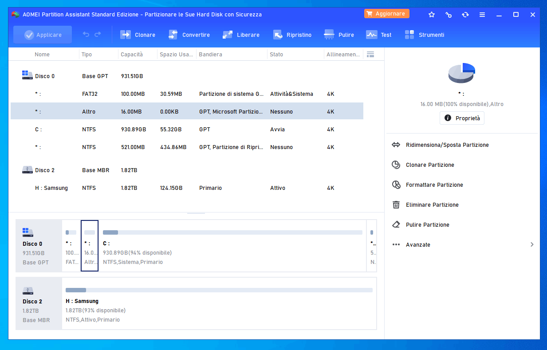Image resolution: width=547 pixels, height=350 pixels.
Task: Undo the last pending operation
Action: (86, 34)
